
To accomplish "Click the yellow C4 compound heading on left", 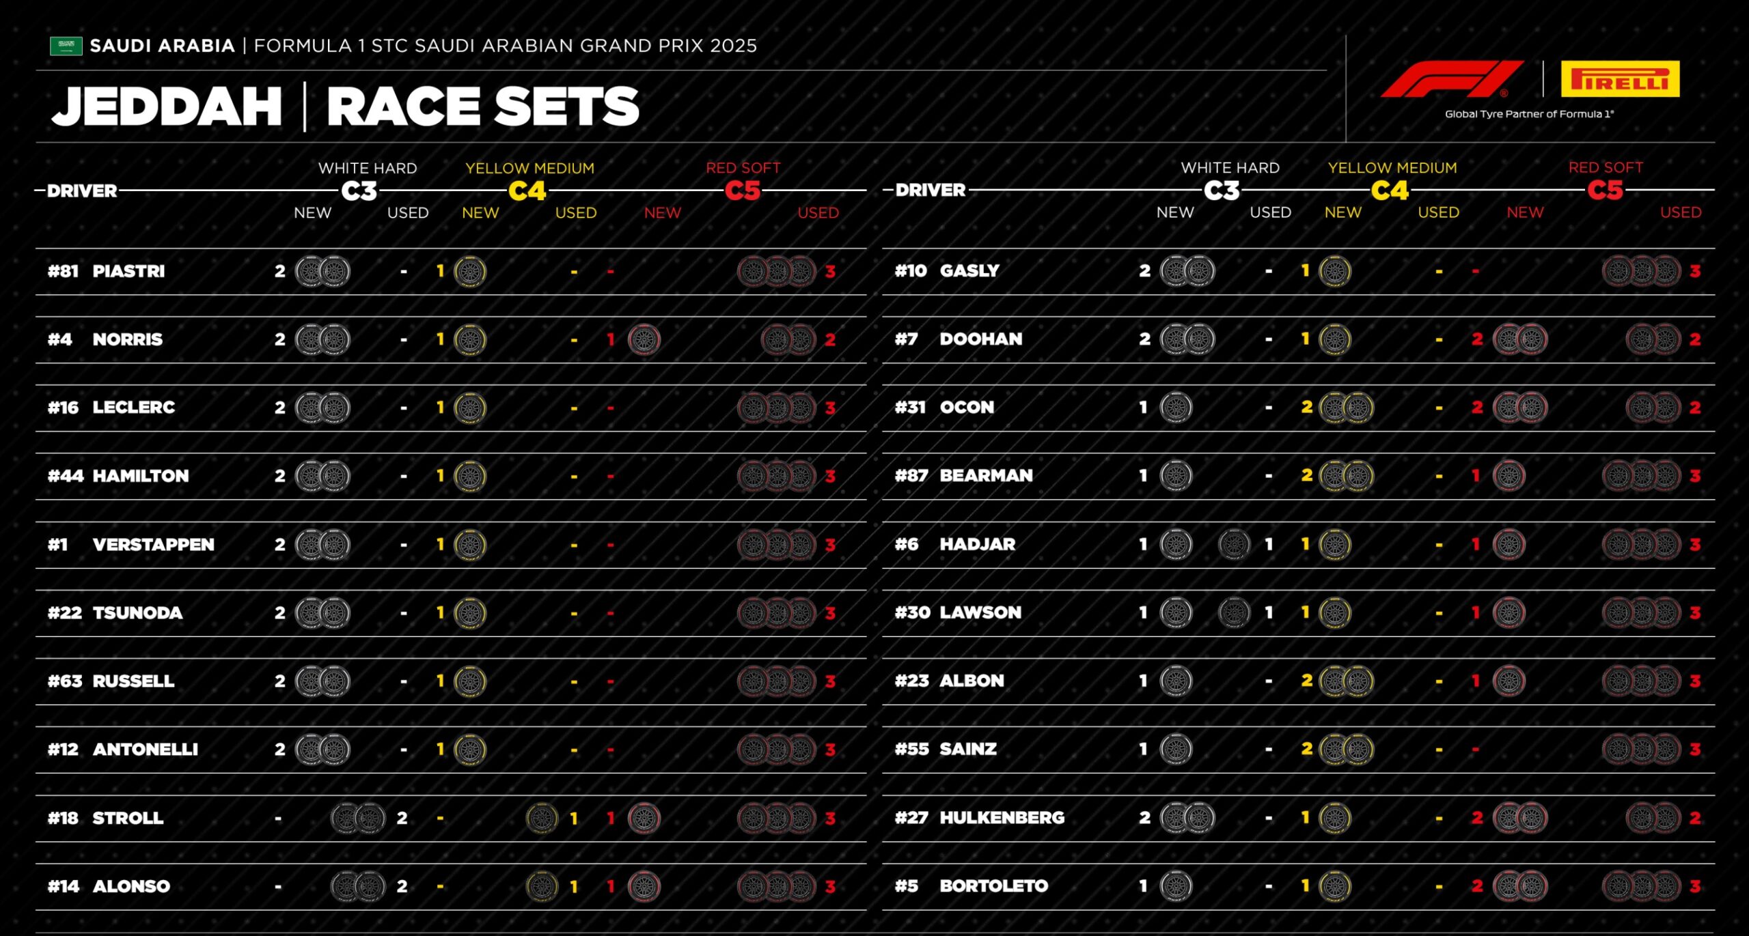I will click(527, 190).
